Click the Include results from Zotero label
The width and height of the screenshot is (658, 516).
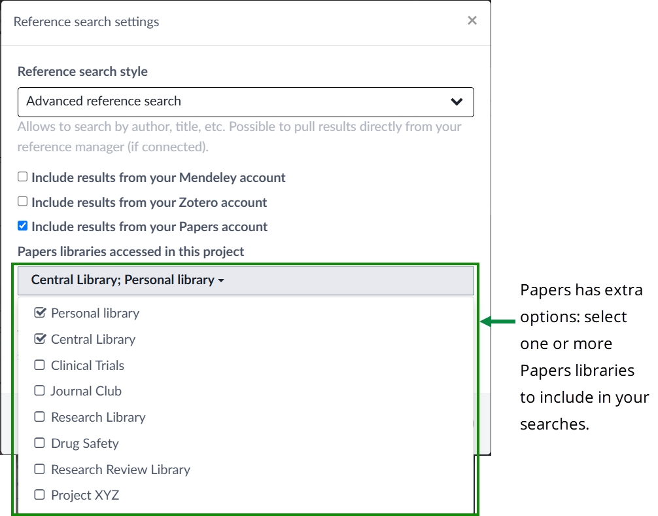(149, 202)
